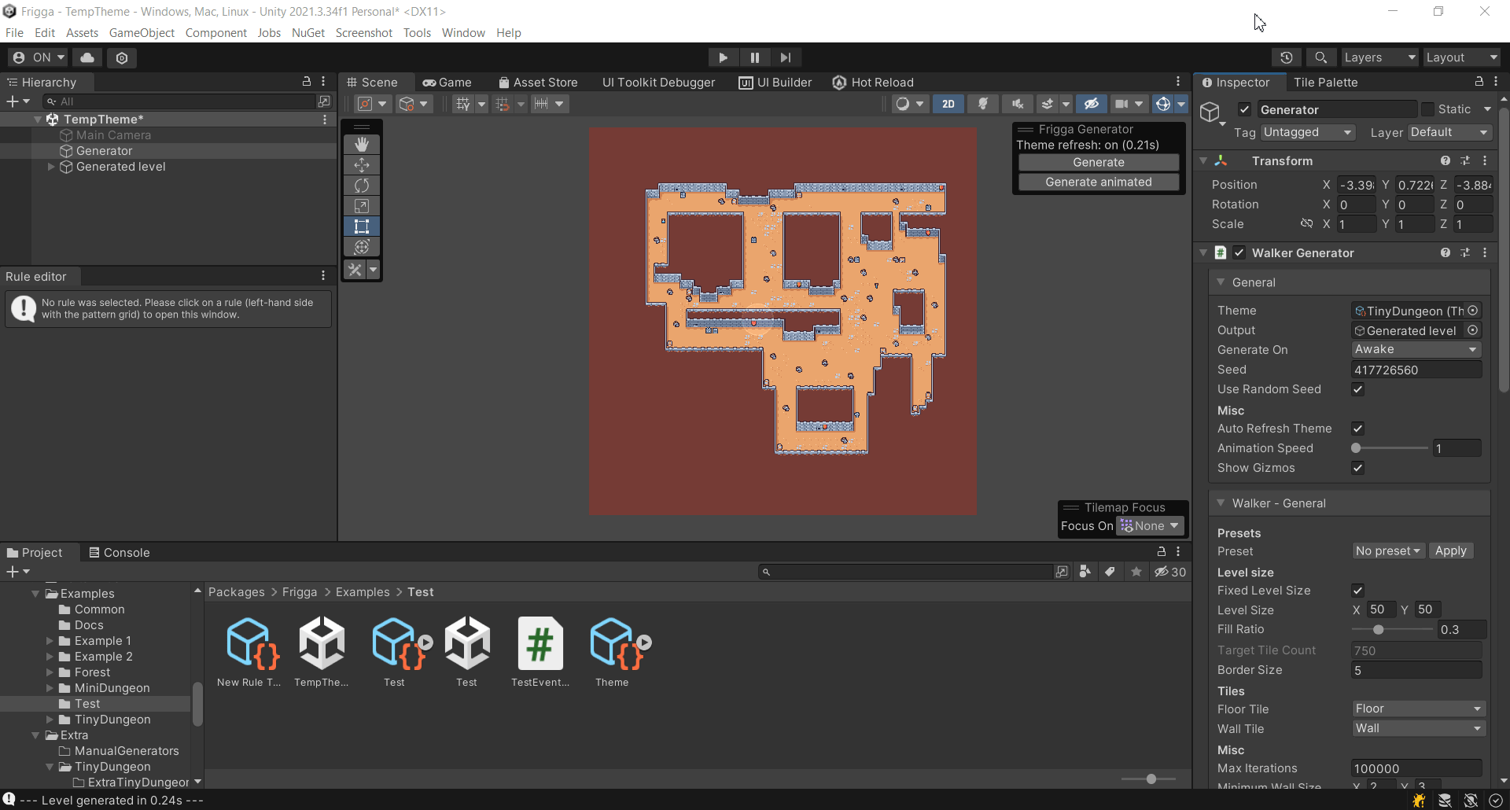Open the Layout dropdown
This screenshot has width=1510, height=810.
coord(1462,57)
